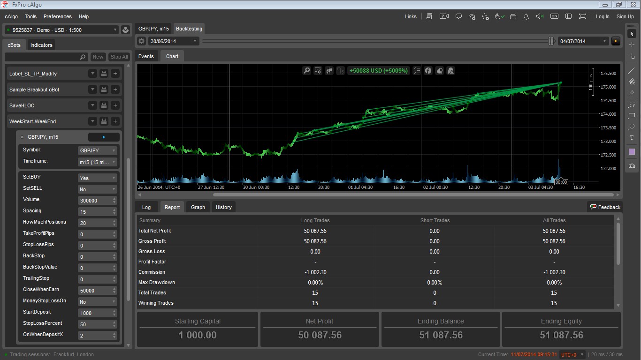Click the purple color swatch
This screenshot has width=641, height=360.
pos(632,152)
